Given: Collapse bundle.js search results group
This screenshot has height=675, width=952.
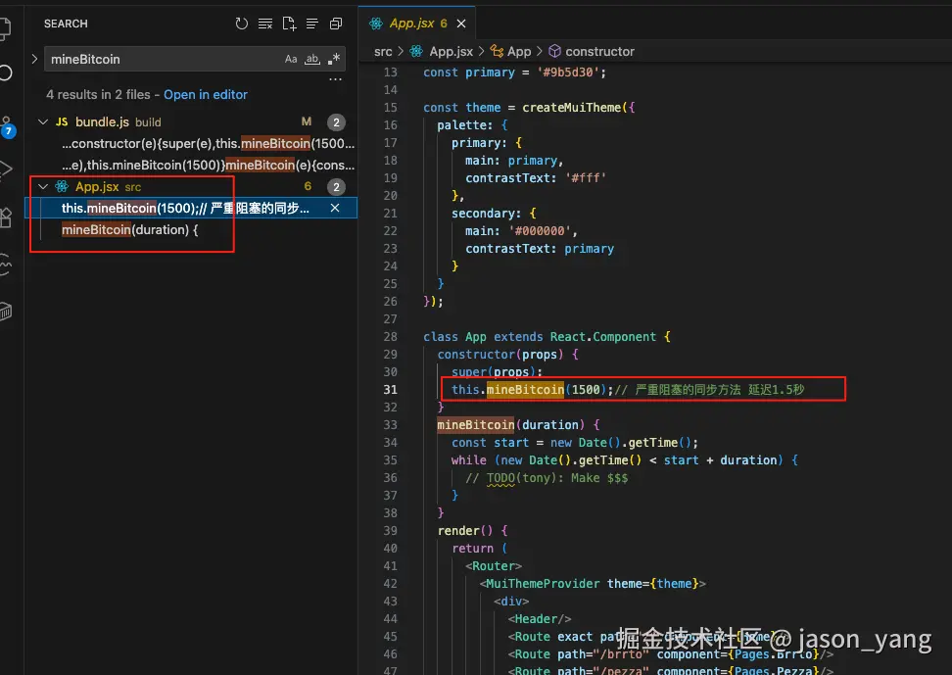Looking at the screenshot, I should point(43,122).
